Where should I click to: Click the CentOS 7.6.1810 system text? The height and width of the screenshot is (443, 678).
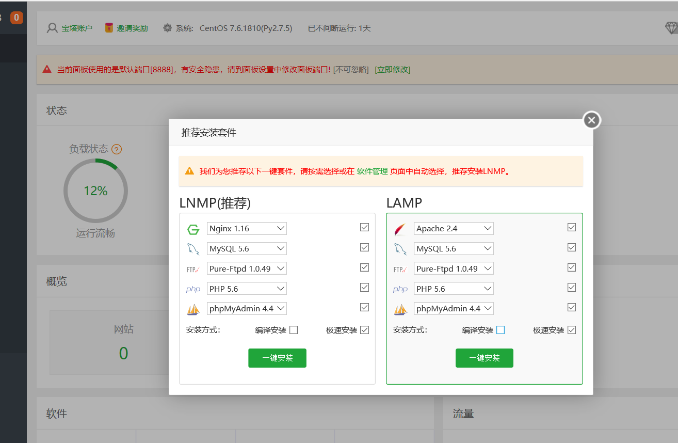click(x=246, y=28)
